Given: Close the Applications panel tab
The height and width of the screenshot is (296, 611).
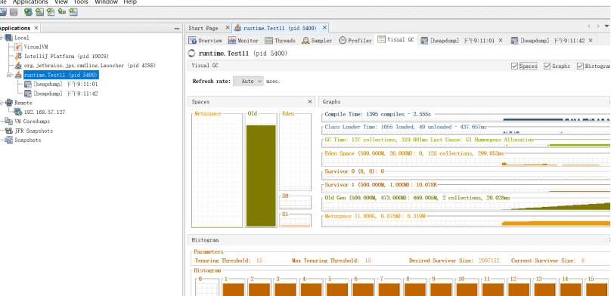Looking at the screenshot, I should [36, 28].
